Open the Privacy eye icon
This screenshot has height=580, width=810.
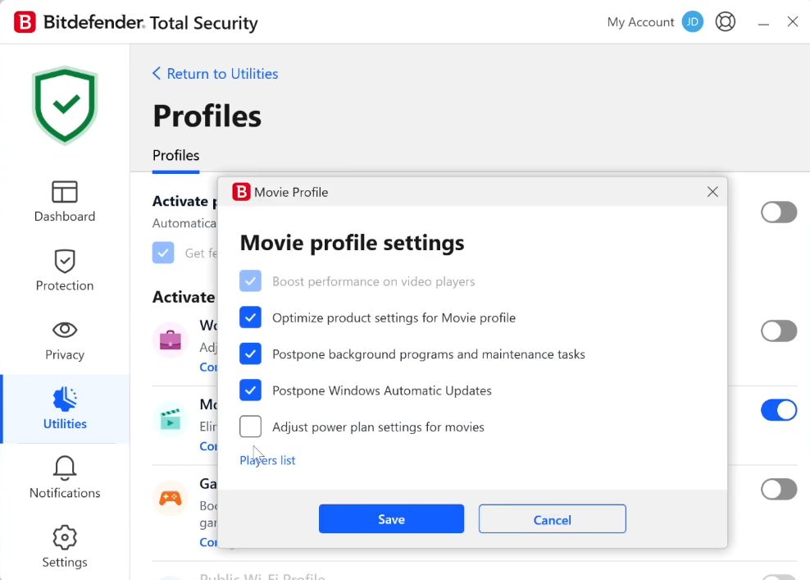(x=65, y=330)
